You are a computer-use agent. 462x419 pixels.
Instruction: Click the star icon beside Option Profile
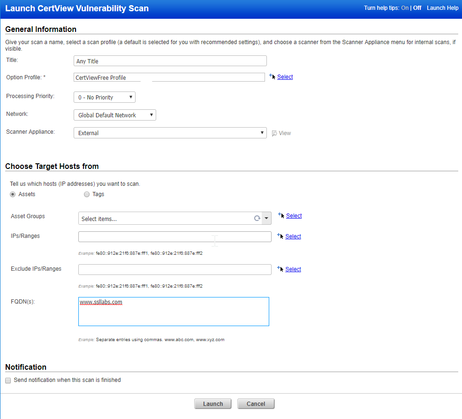tap(271, 75)
